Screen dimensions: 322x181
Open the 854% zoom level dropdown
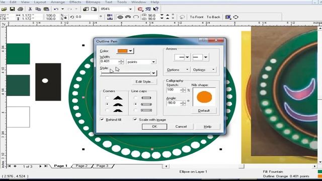pyautogui.click(x=130, y=9)
